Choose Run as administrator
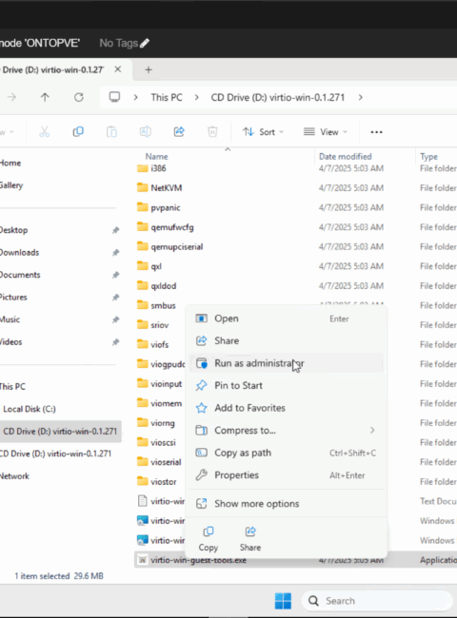The height and width of the screenshot is (618, 457). click(287, 363)
